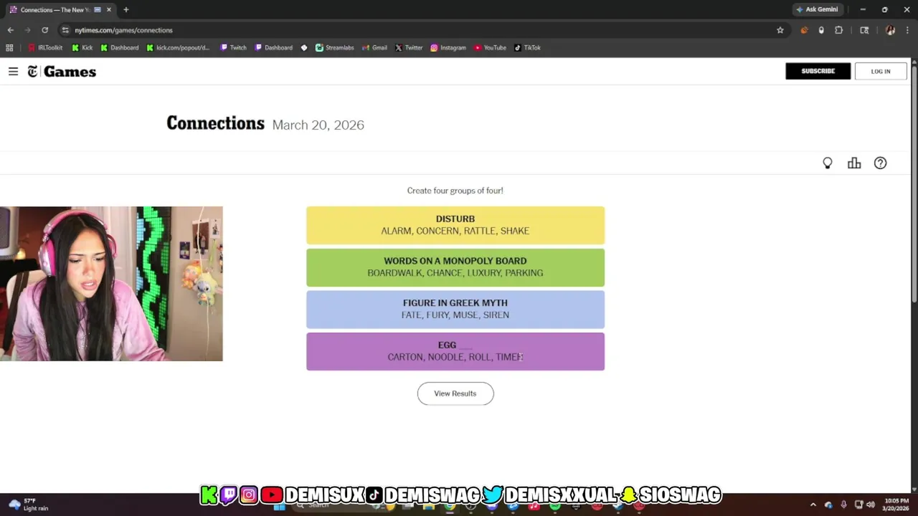Click the blue FIGURE IN GREEK MYTH card
This screenshot has height=516, width=918.
click(x=455, y=309)
